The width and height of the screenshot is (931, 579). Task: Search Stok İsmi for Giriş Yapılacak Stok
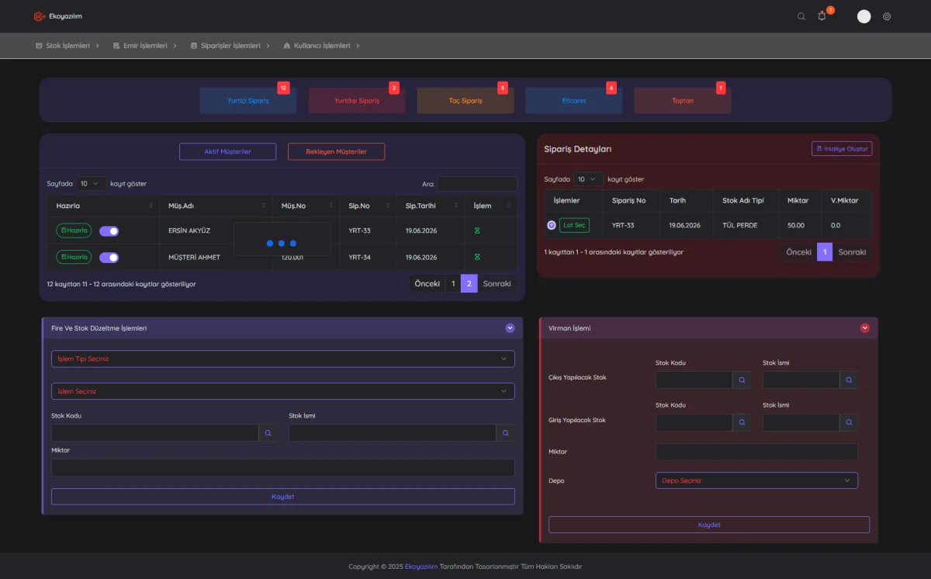pyautogui.click(x=849, y=422)
